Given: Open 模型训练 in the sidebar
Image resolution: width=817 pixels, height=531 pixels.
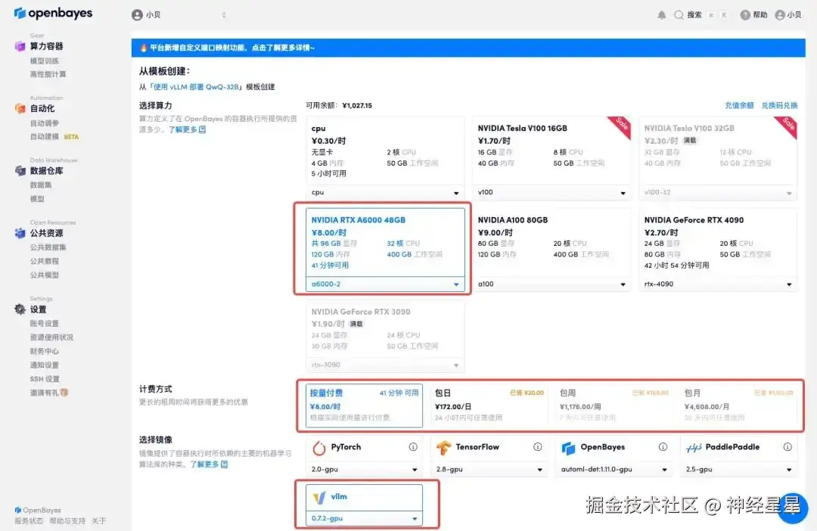Looking at the screenshot, I should (x=45, y=61).
